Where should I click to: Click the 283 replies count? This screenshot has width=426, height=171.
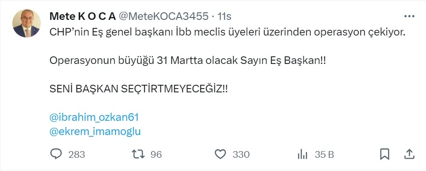[x=76, y=154]
